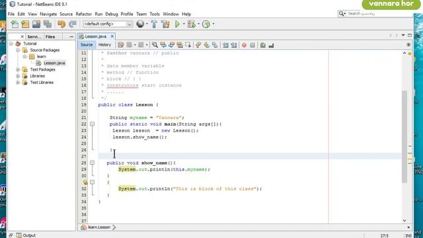The height and width of the screenshot is (238, 423).
Task: Switch to History view button
Action: point(104,45)
